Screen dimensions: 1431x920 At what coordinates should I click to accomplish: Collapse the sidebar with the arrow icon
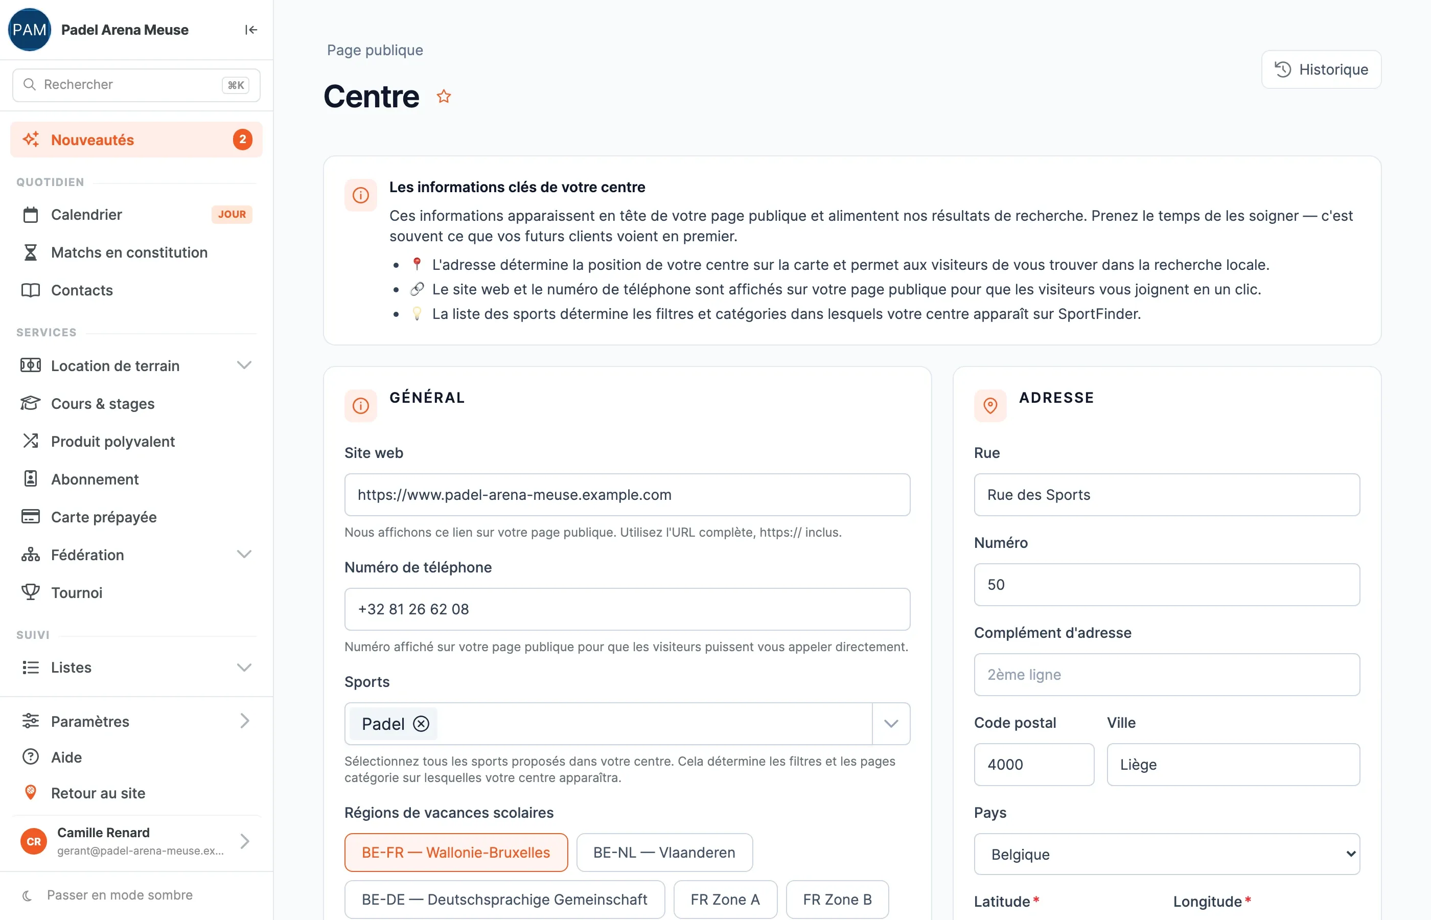click(x=251, y=30)
